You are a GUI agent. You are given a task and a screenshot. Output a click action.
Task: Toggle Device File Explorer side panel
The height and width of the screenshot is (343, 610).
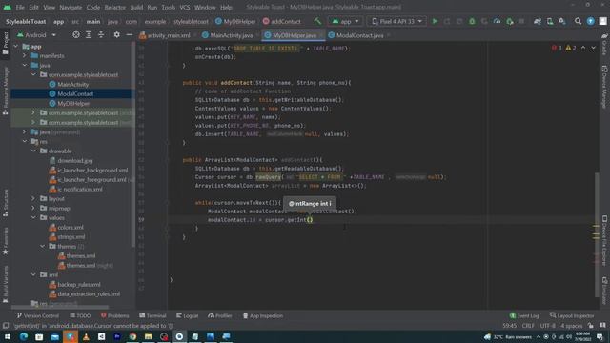click(x=604, y=240)
